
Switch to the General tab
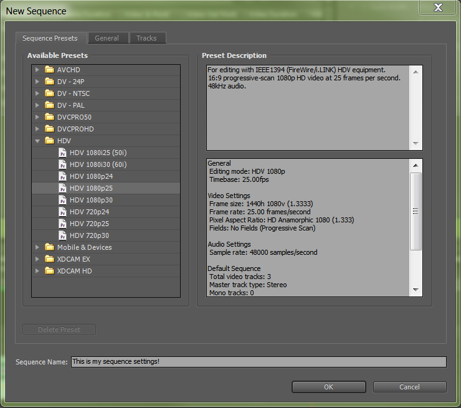tap(107, 38)
